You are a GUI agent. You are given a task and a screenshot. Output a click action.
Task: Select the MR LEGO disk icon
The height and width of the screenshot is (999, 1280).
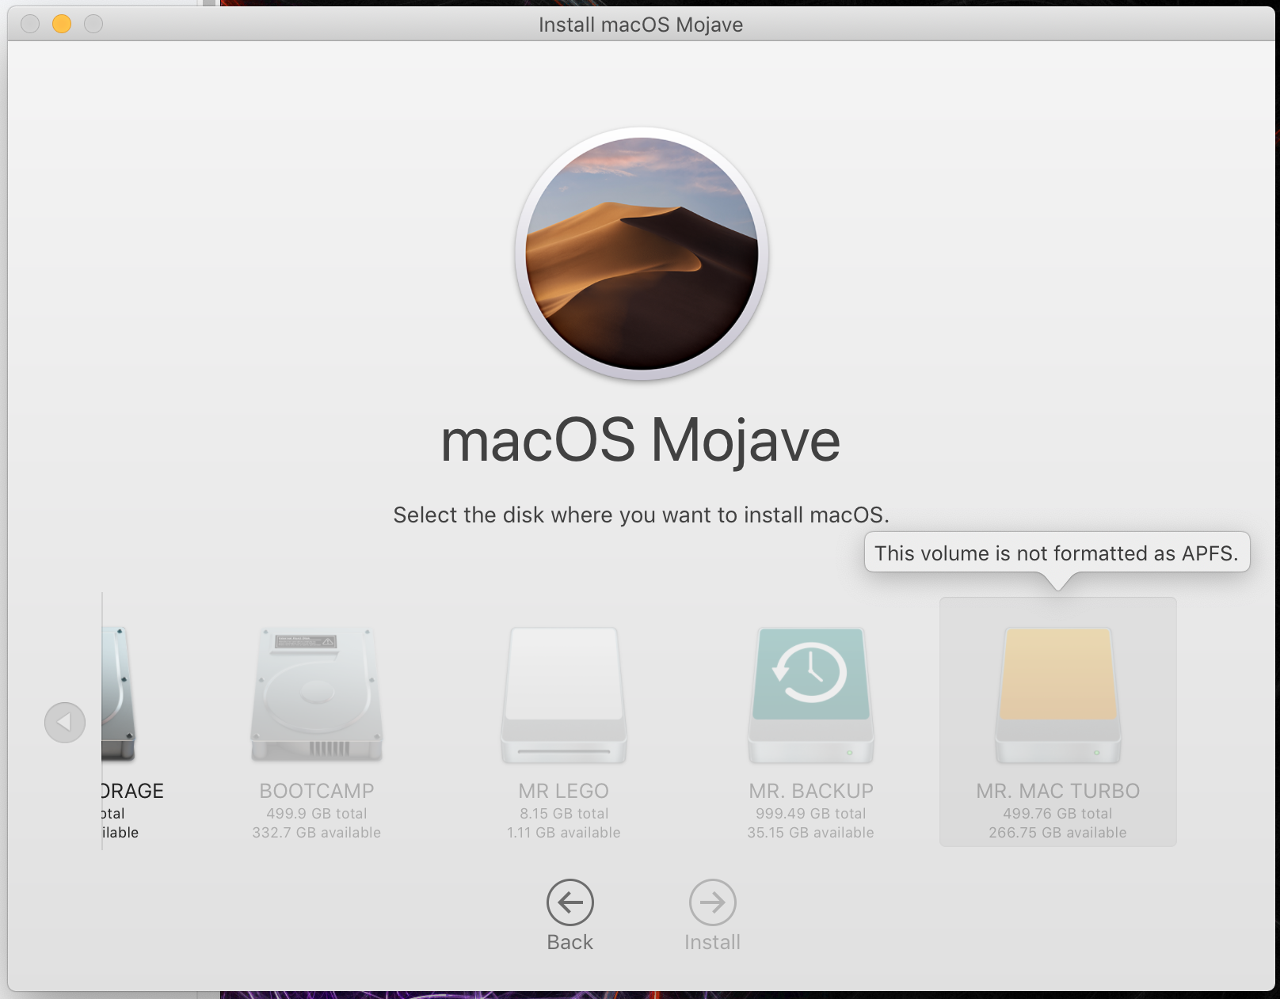pyautogui.click(x=564, y=694)
